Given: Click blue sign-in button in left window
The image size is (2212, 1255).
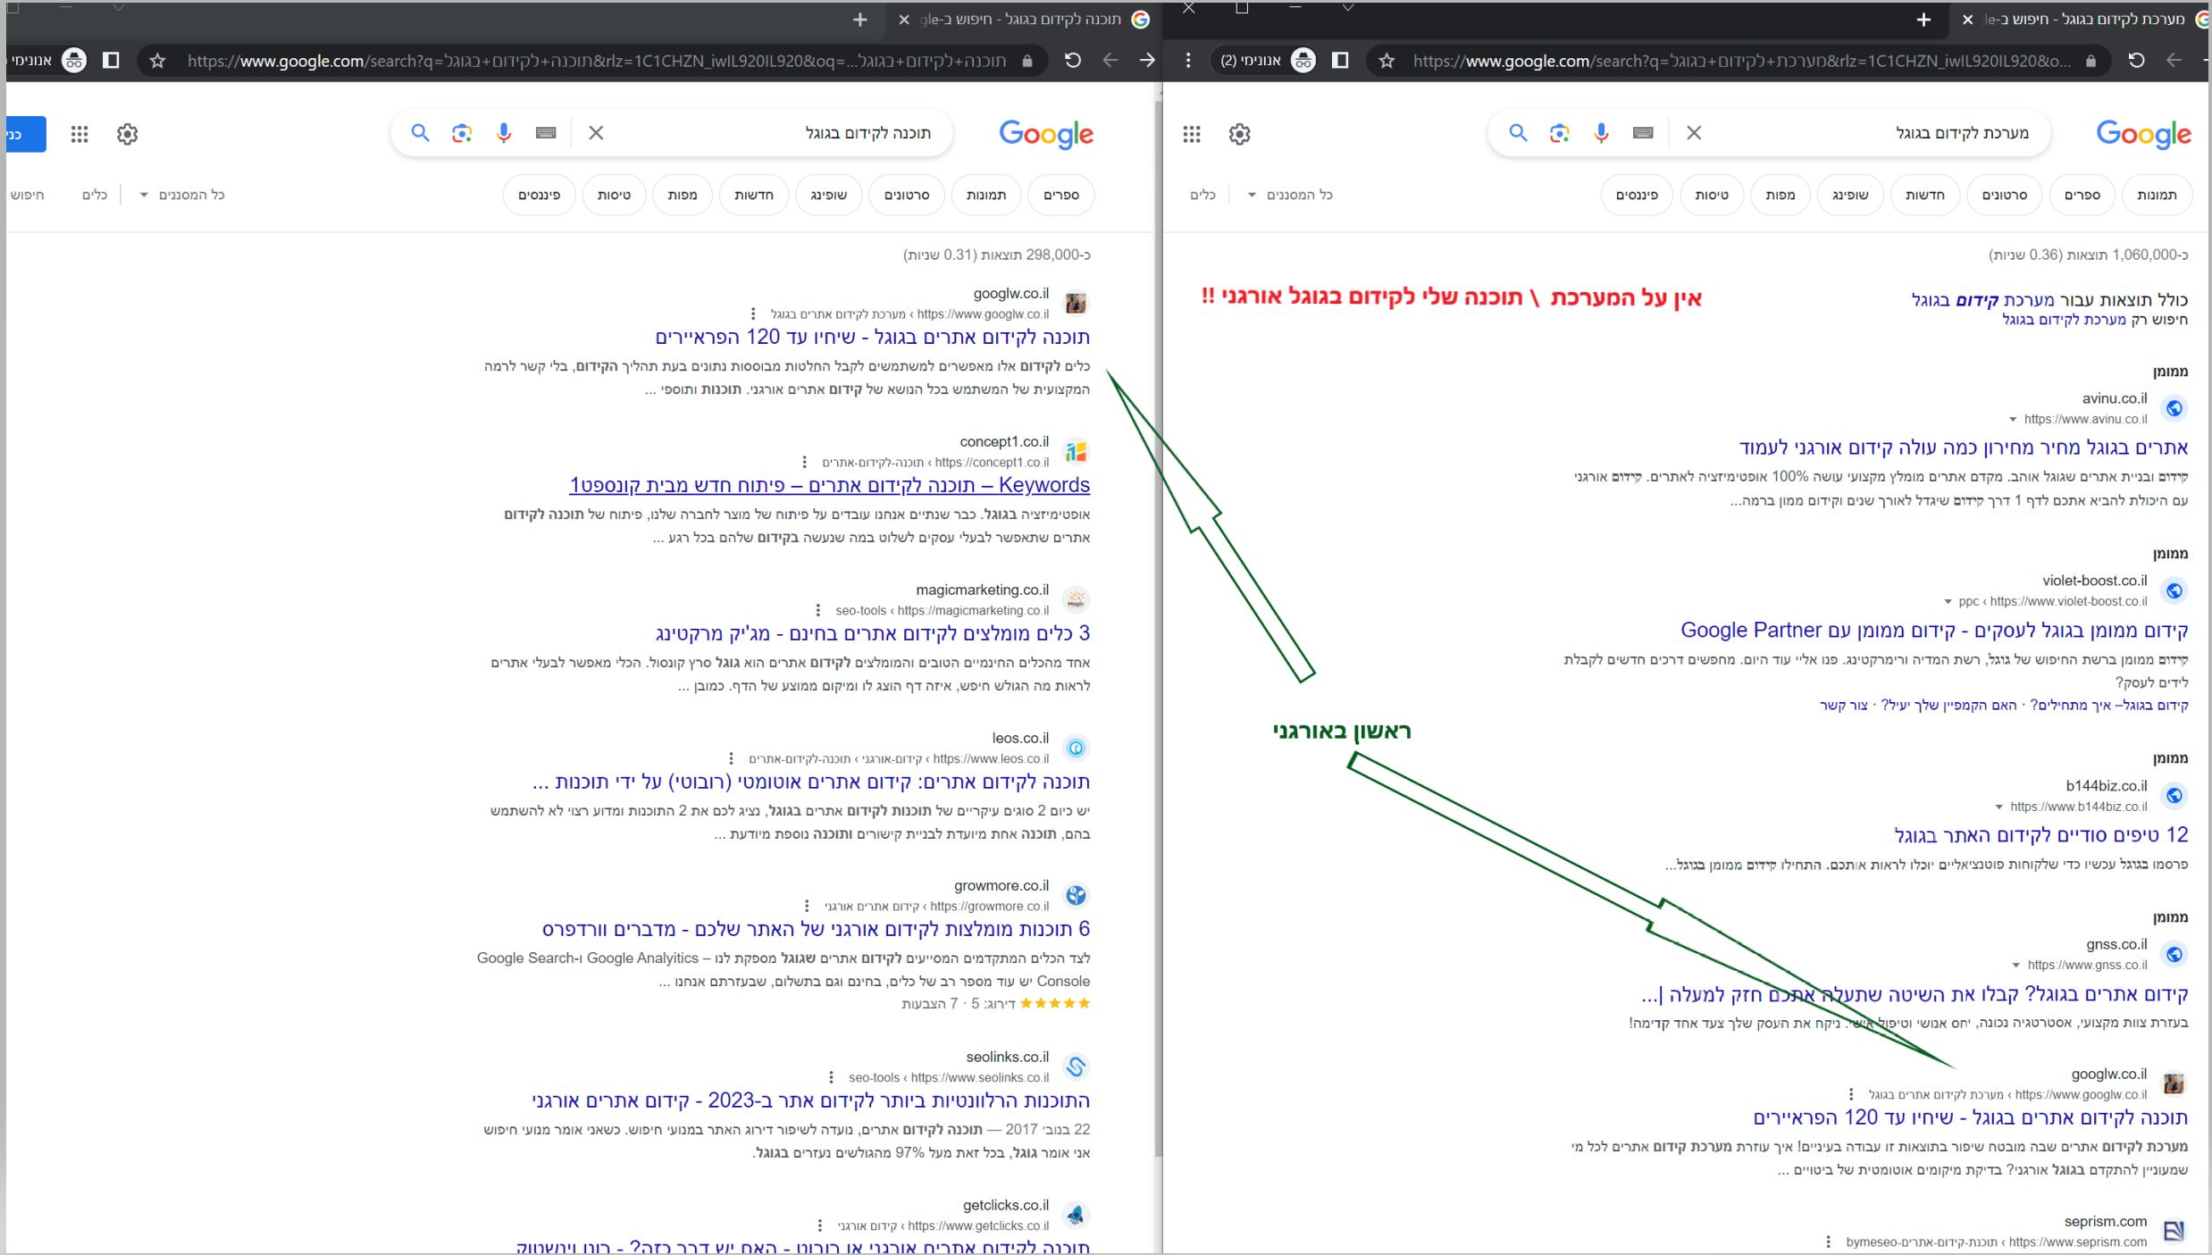Looking at the screenshot, I should tap(25, 134).
